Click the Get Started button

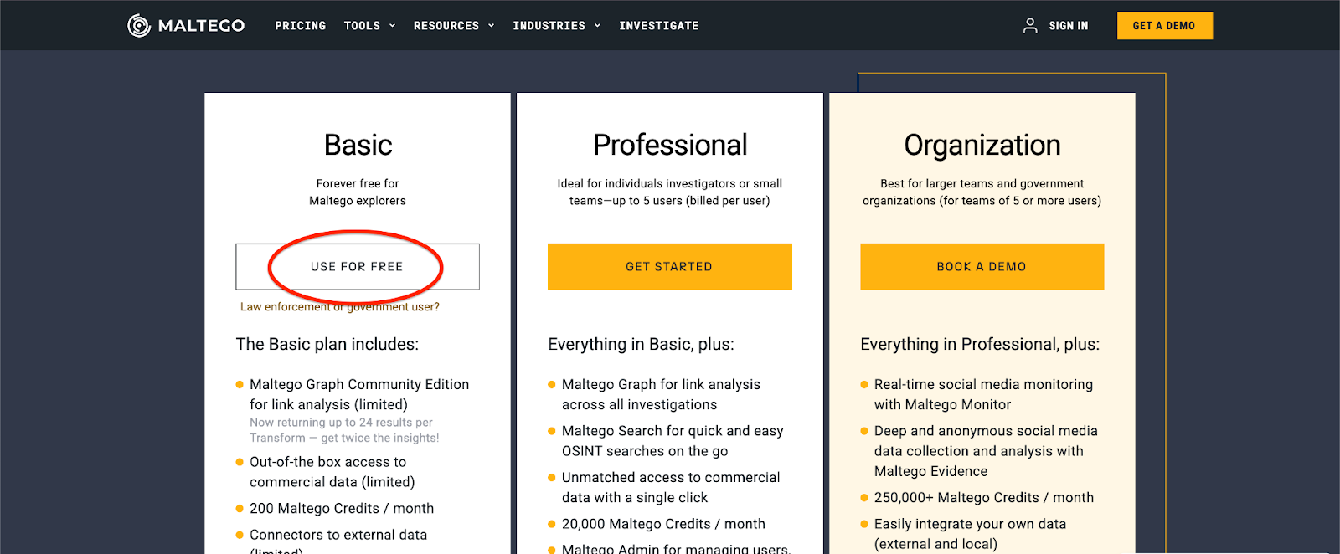click(669, 266)
